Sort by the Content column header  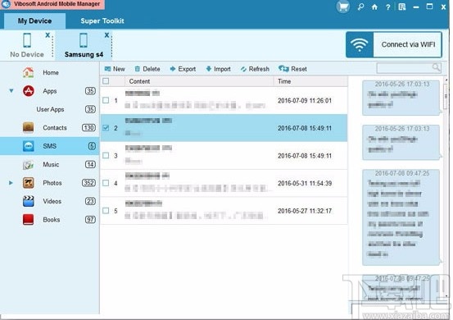coord(199,81)
